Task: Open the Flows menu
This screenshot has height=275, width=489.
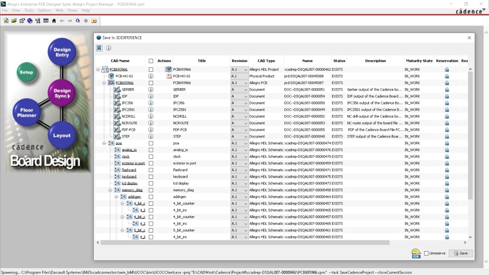Action: tap(72, 10)
